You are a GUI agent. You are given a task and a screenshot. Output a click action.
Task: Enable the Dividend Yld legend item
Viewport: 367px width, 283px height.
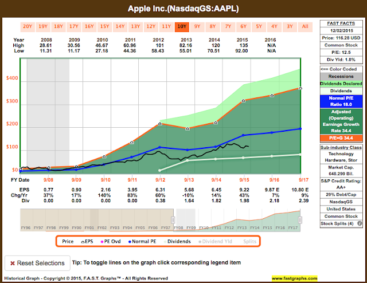[216, 241]
